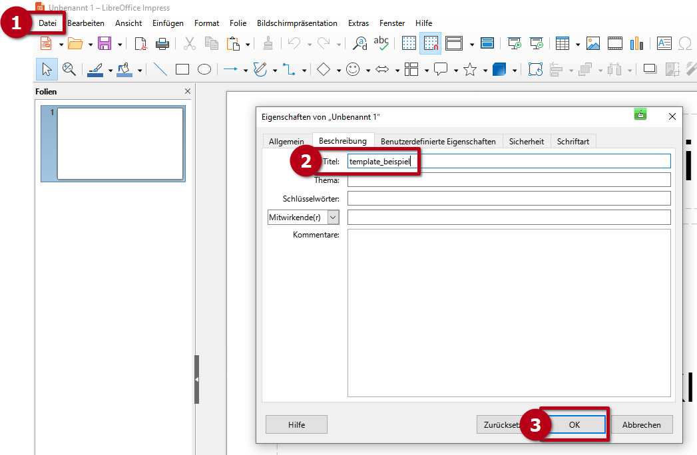Image resolution: width=697 pixels, height=455 pixels.
Task: Open the Ansicht menu
Action: [x=128, y=23]
